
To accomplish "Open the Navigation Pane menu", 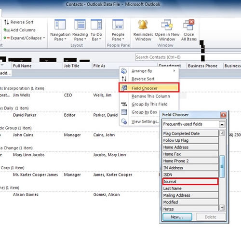I will pyautogui.click(x=60, y=30).
